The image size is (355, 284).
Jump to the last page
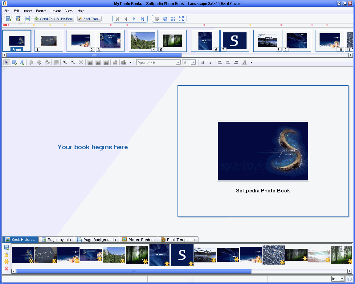(142, 19)
